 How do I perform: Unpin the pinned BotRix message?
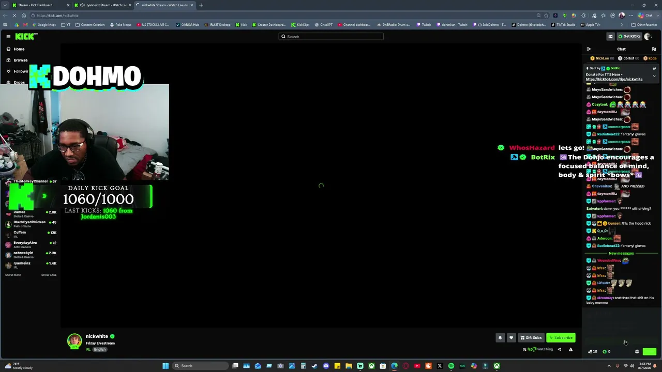[654, 68]
